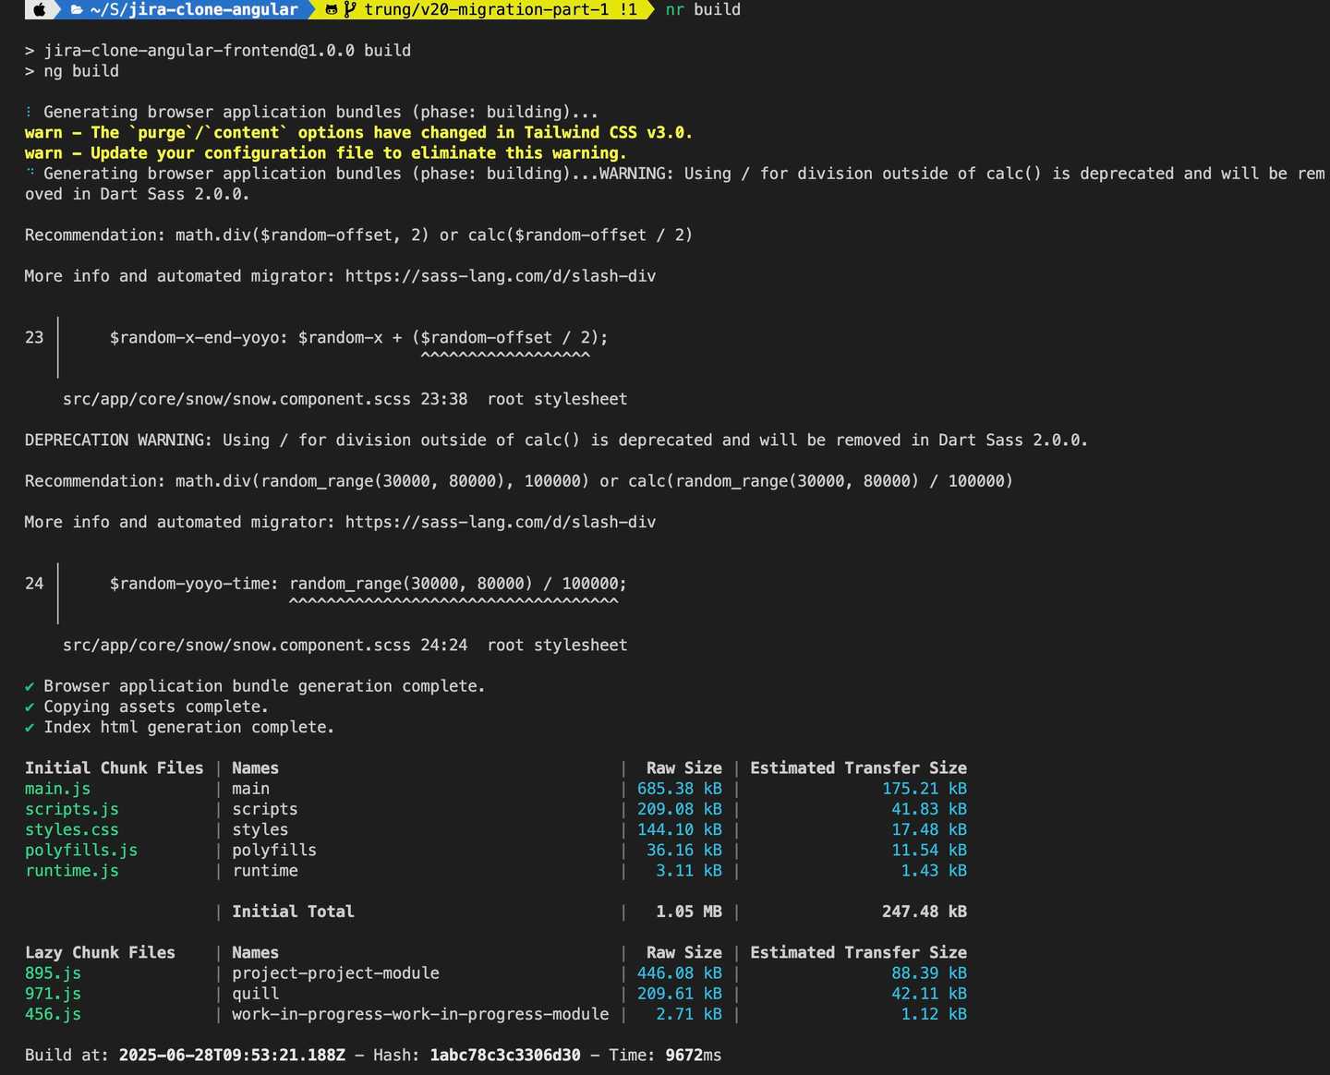Image resolution: width=1330 pixels, height=1075 pixels.
Task: Select the git branch icon before the branch name
Action: click(348, 10)
